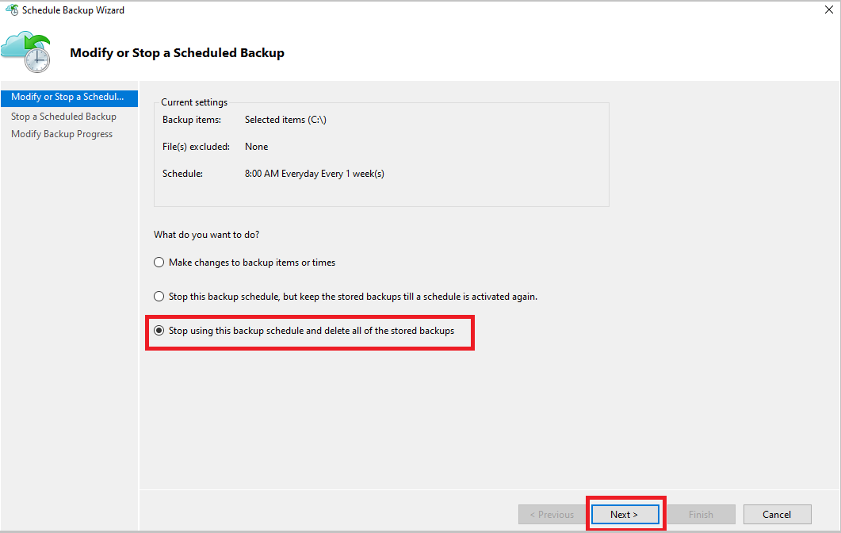
Task: Cancel the backup wizard
Action: (777, 514)
